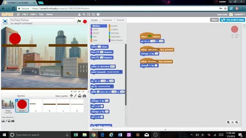The image size is (246, 138).
Task: Upload backdrop from file icon
Action: (x=9, y=121)
